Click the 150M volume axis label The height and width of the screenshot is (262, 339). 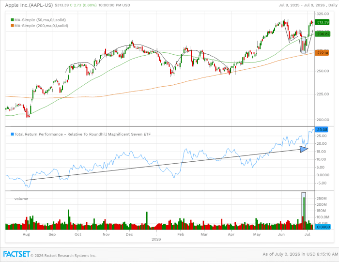322,211
